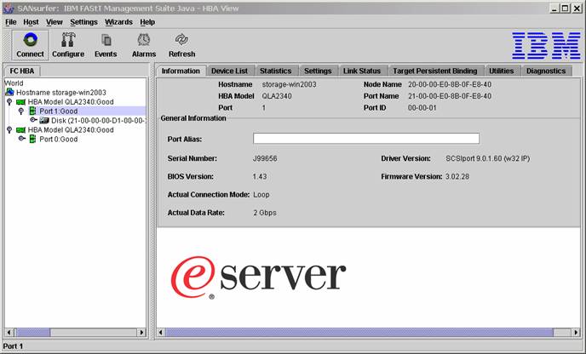The image size is (586, 354).
Task: Show the Alarms clock icon
Action: [x=143, y=40]
